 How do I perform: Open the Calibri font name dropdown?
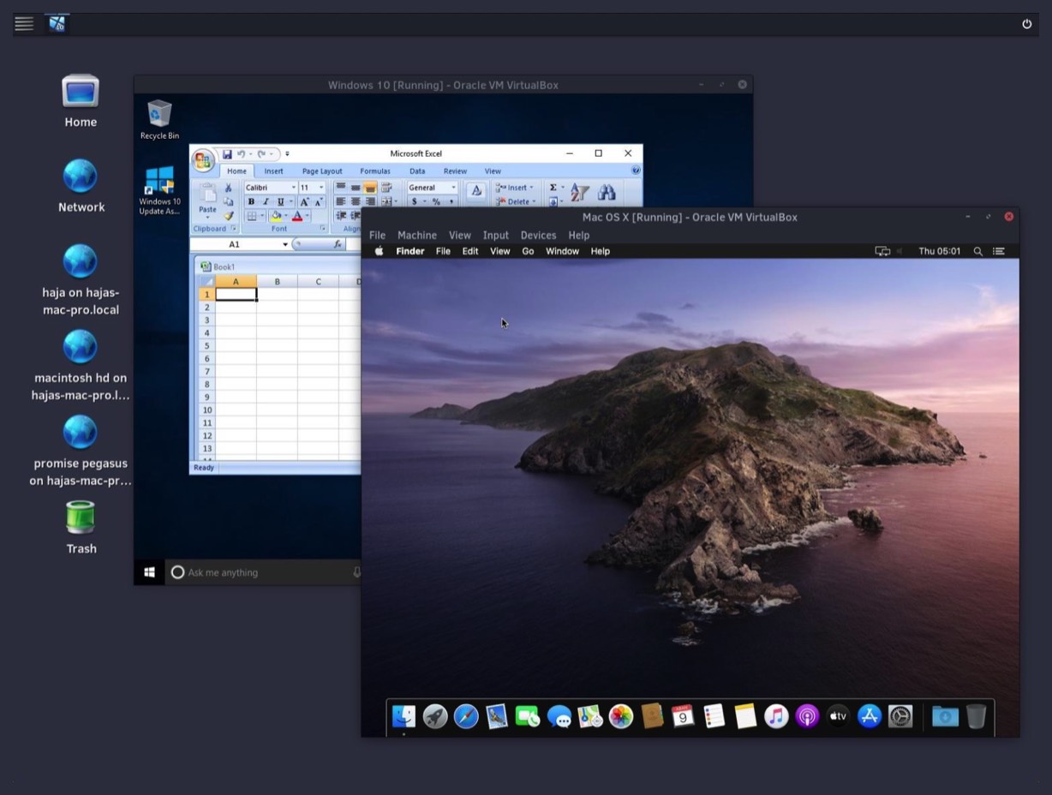pos(293,188)
